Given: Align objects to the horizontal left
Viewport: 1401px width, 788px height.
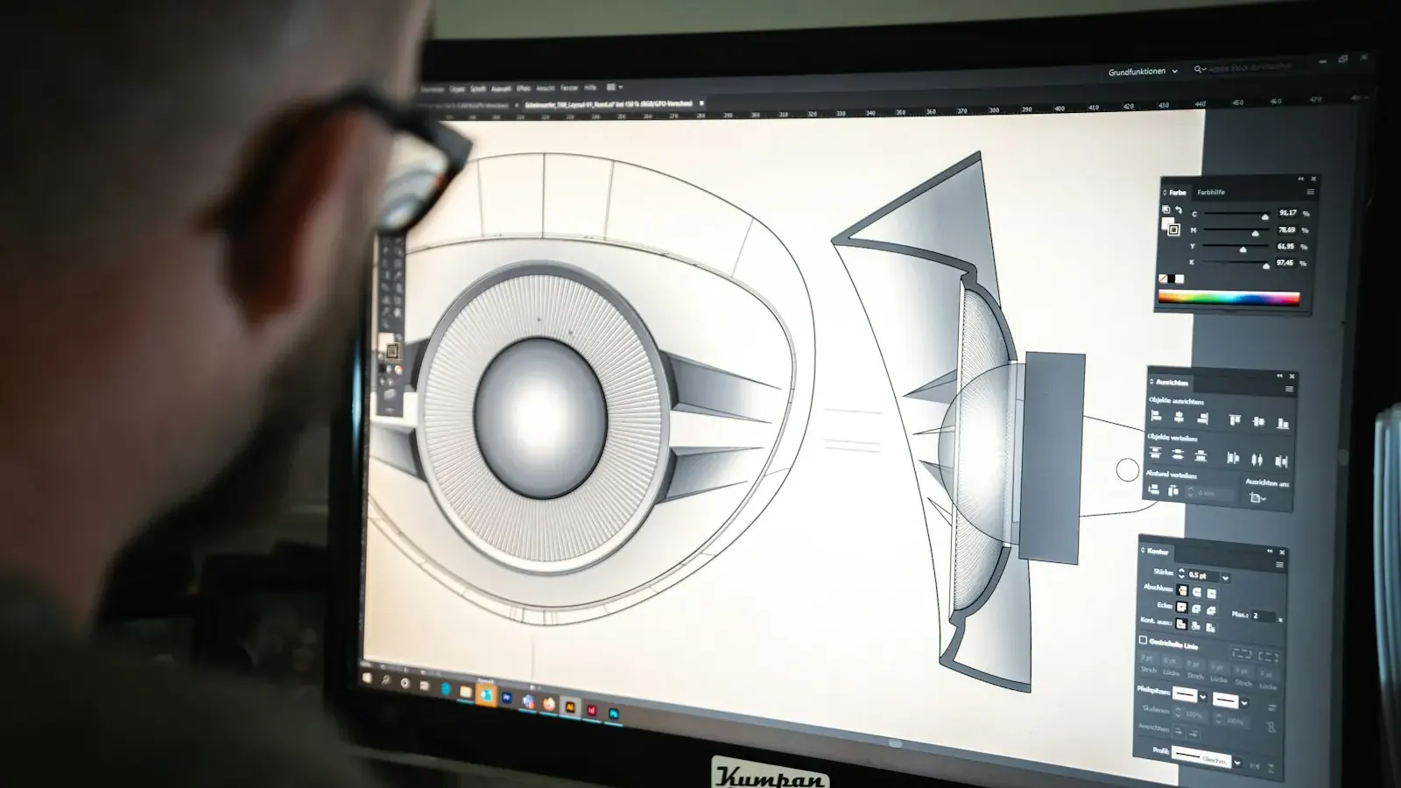Looking at the screenshot, I should tap(1156, 416).
